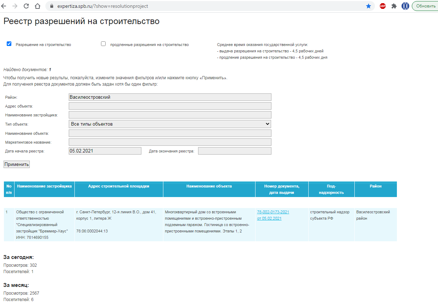Screen dimensions: 438x306
Task: Click the "Дата окончания реестра" field
Action: [235, 151]
